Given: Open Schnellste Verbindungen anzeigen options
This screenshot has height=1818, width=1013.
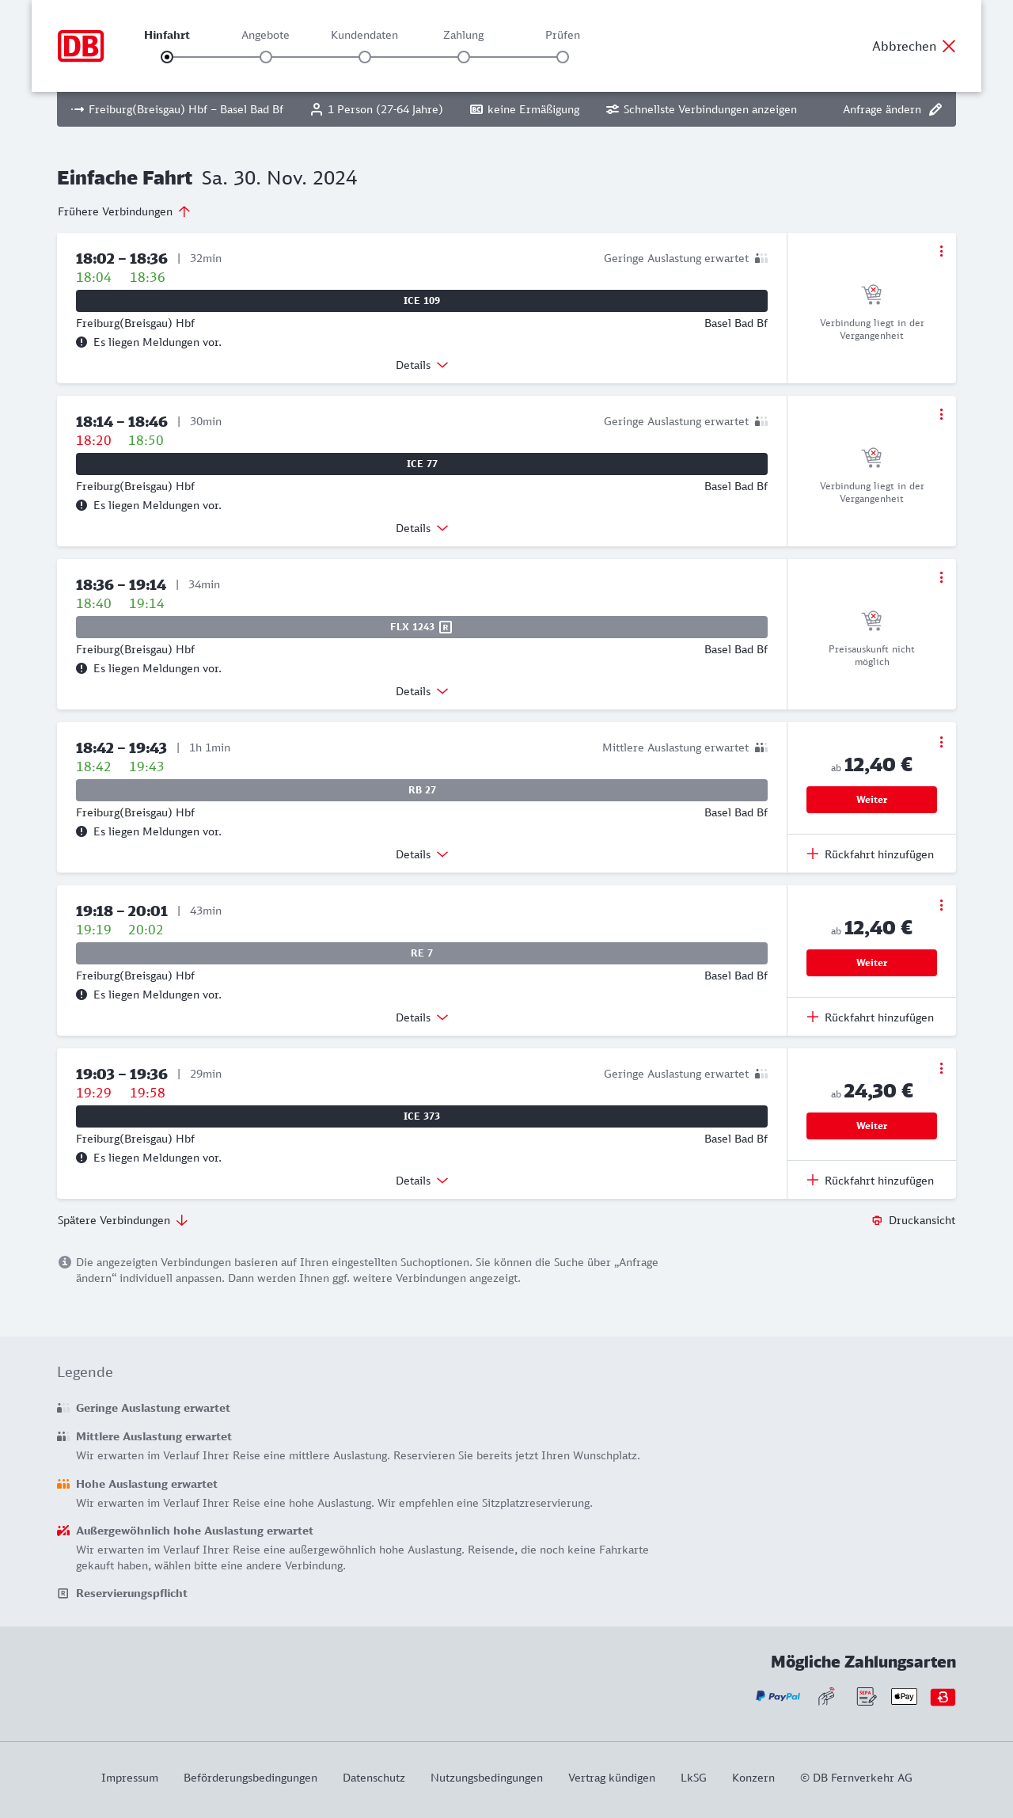Looking at the screenshot, I should (x=701, y=109).
